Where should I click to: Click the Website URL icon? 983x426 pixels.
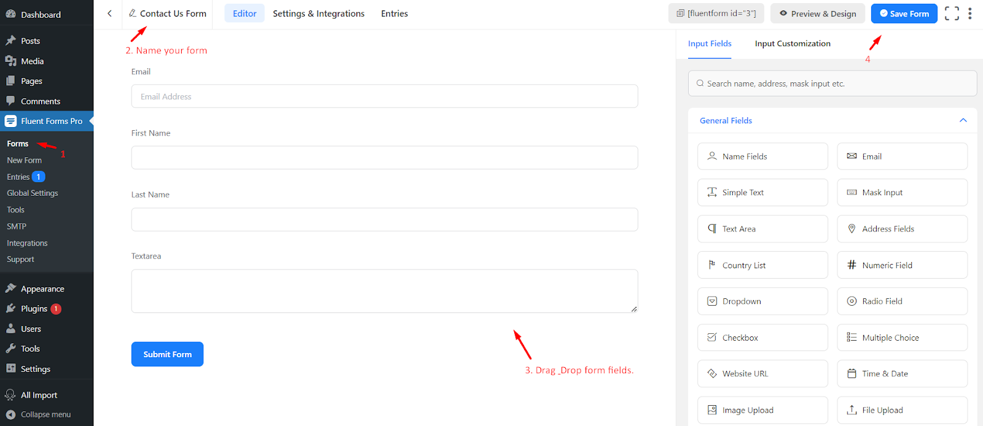[712, 373]
